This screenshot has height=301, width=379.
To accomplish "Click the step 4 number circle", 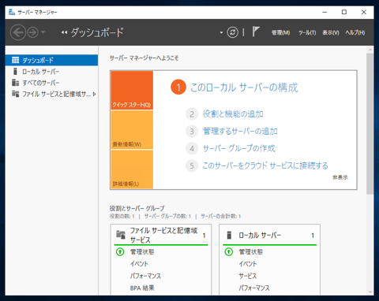I will tap(192, 148).
